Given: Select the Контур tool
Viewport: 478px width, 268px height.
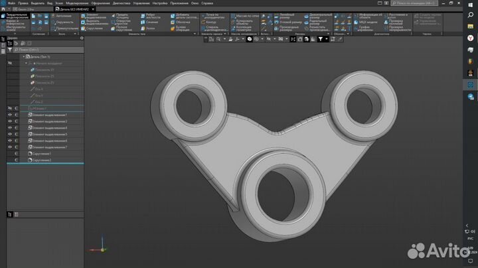Looking at the screenshot, I should coord(208,23).
